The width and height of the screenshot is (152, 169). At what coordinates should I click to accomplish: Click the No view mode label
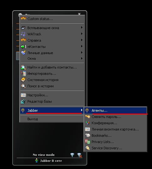(44, 155)
